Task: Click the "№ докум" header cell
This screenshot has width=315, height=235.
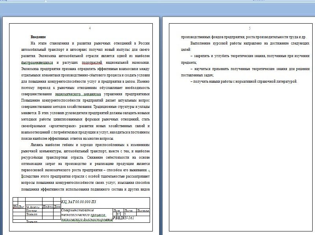Action: (x=32, y=207)
